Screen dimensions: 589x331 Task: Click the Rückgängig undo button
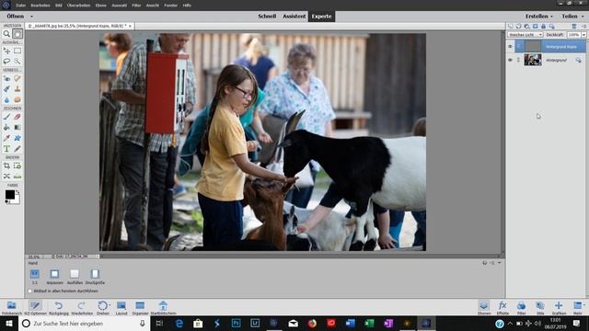(59, 308)
